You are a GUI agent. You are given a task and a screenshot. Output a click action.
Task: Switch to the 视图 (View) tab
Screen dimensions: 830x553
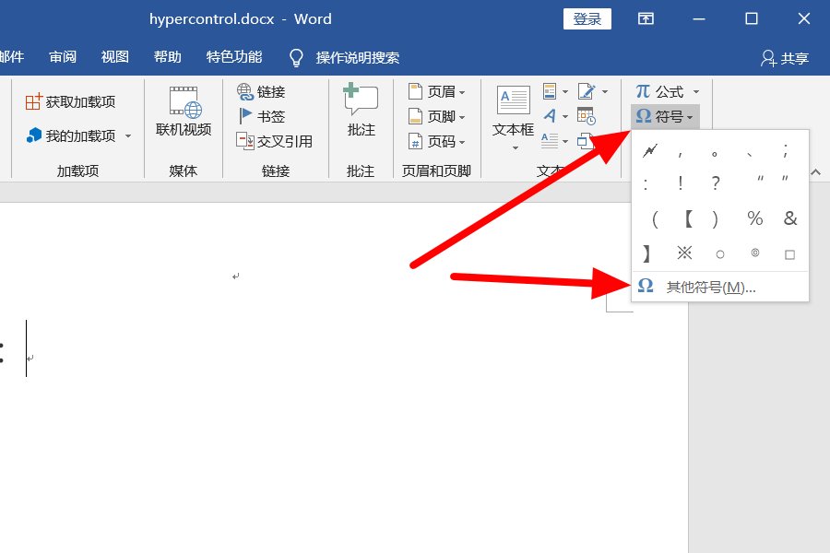[x=113, y=56]
